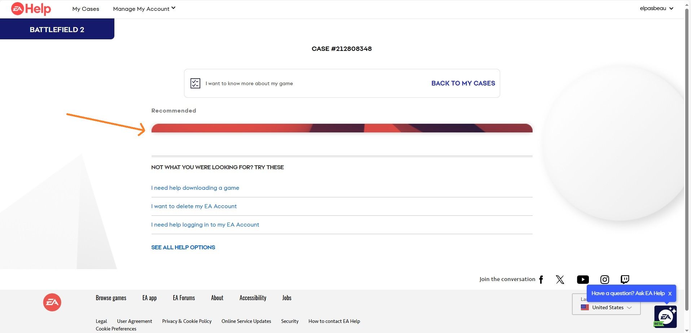This screenshot has width=691, height=333.
Task: Open the elpasbeau user dropdown
Action: point(656,8)
